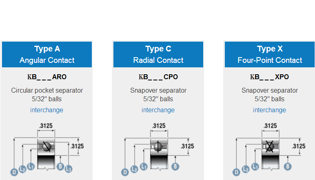Click the D marker in Type A diagram
The width and height of the screenshot is (315, 180).
coord(14,172)
